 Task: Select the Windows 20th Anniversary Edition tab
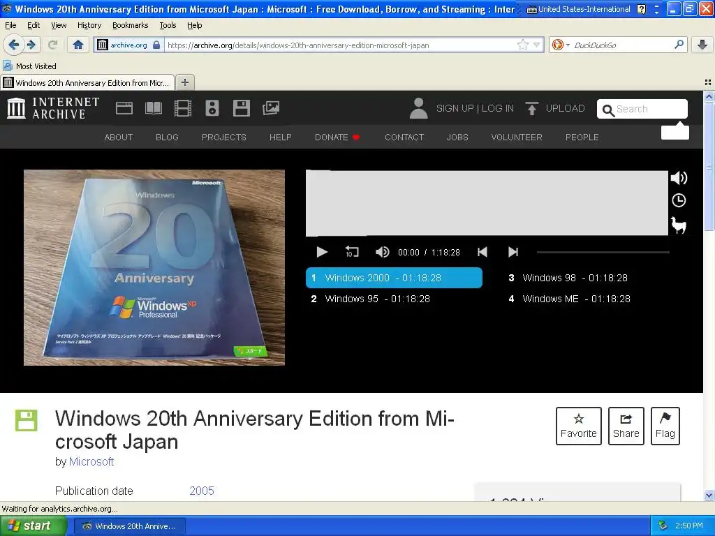(x=87, y=82)
